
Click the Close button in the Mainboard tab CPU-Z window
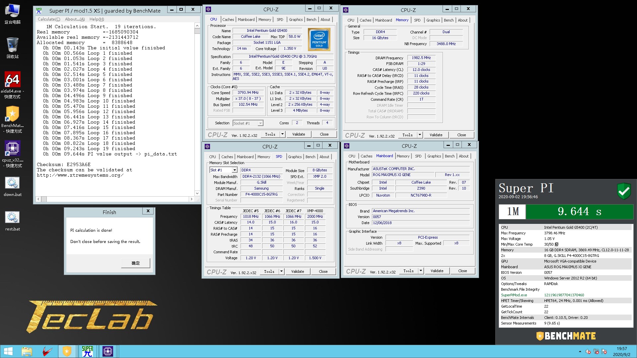tap(462, 271)
